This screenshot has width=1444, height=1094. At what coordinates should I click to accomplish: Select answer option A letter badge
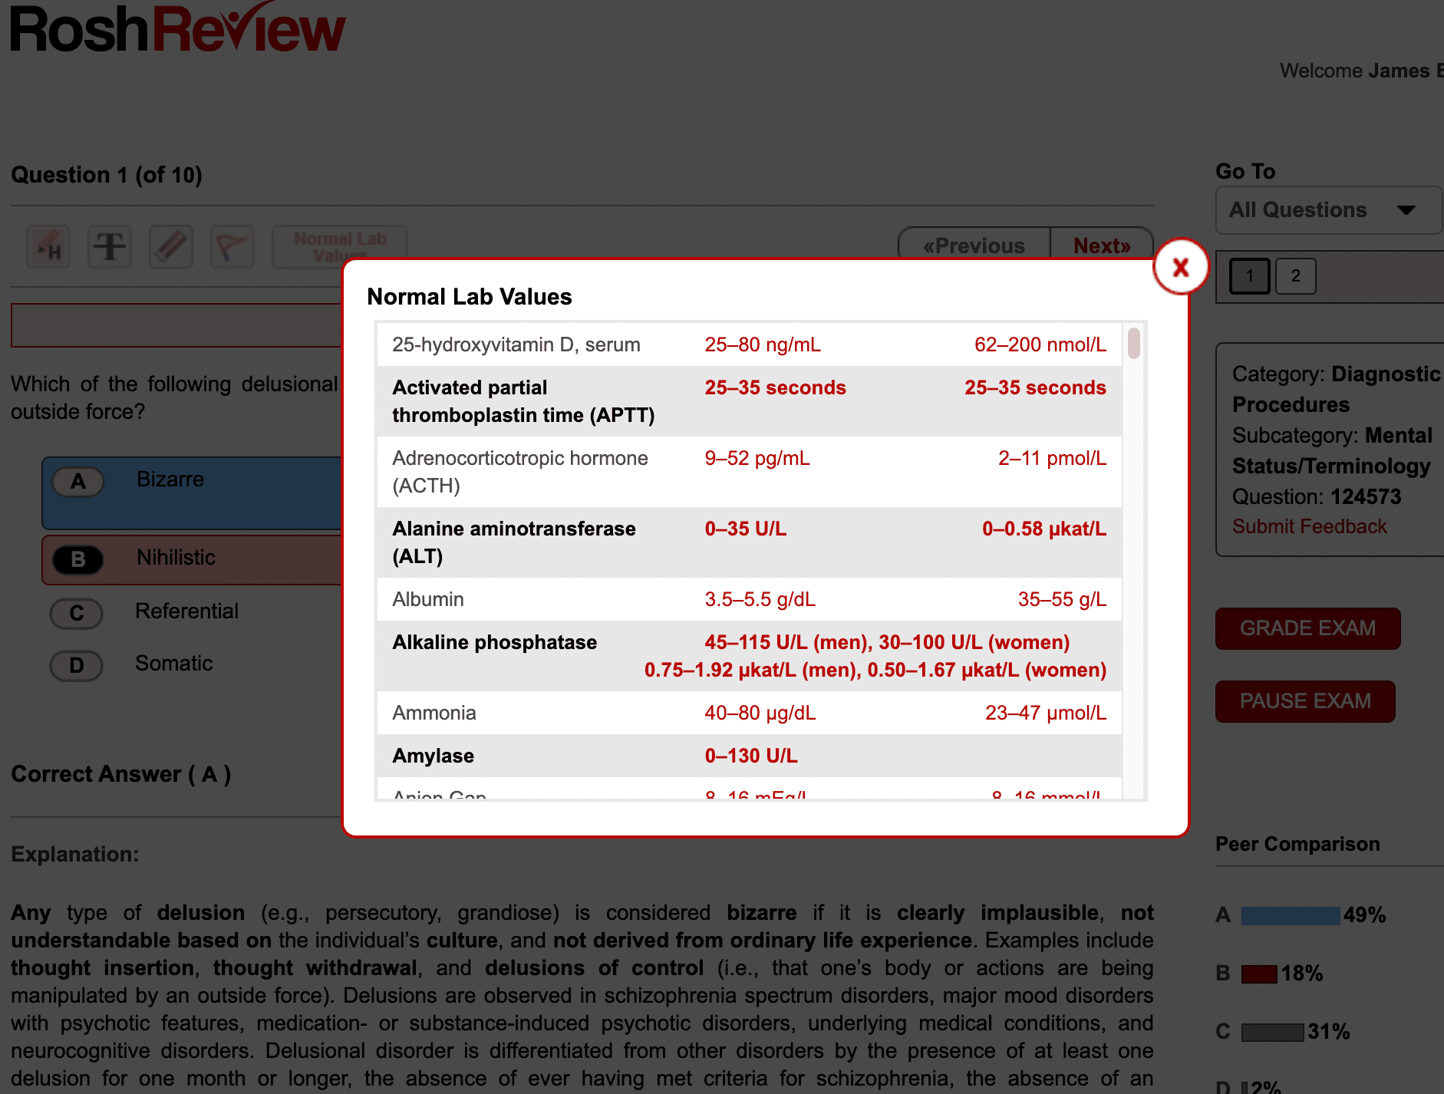tap(77, 482)
